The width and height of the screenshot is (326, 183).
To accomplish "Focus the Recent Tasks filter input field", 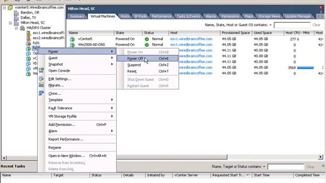I will click(x=286, y=167).
